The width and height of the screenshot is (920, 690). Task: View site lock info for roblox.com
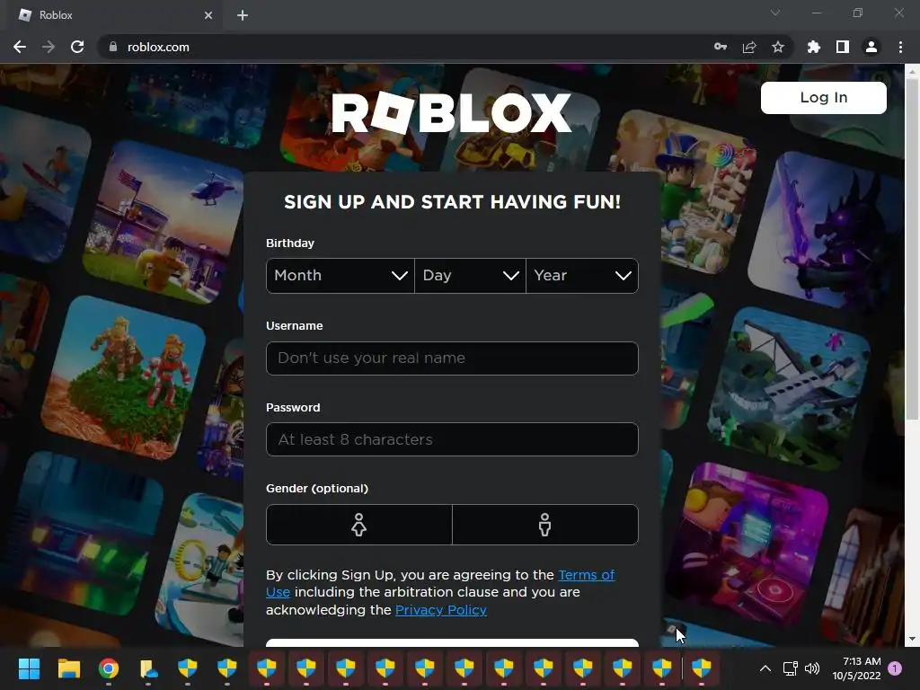113,47
